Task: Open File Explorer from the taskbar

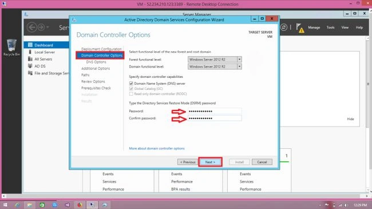Action: 30,205
